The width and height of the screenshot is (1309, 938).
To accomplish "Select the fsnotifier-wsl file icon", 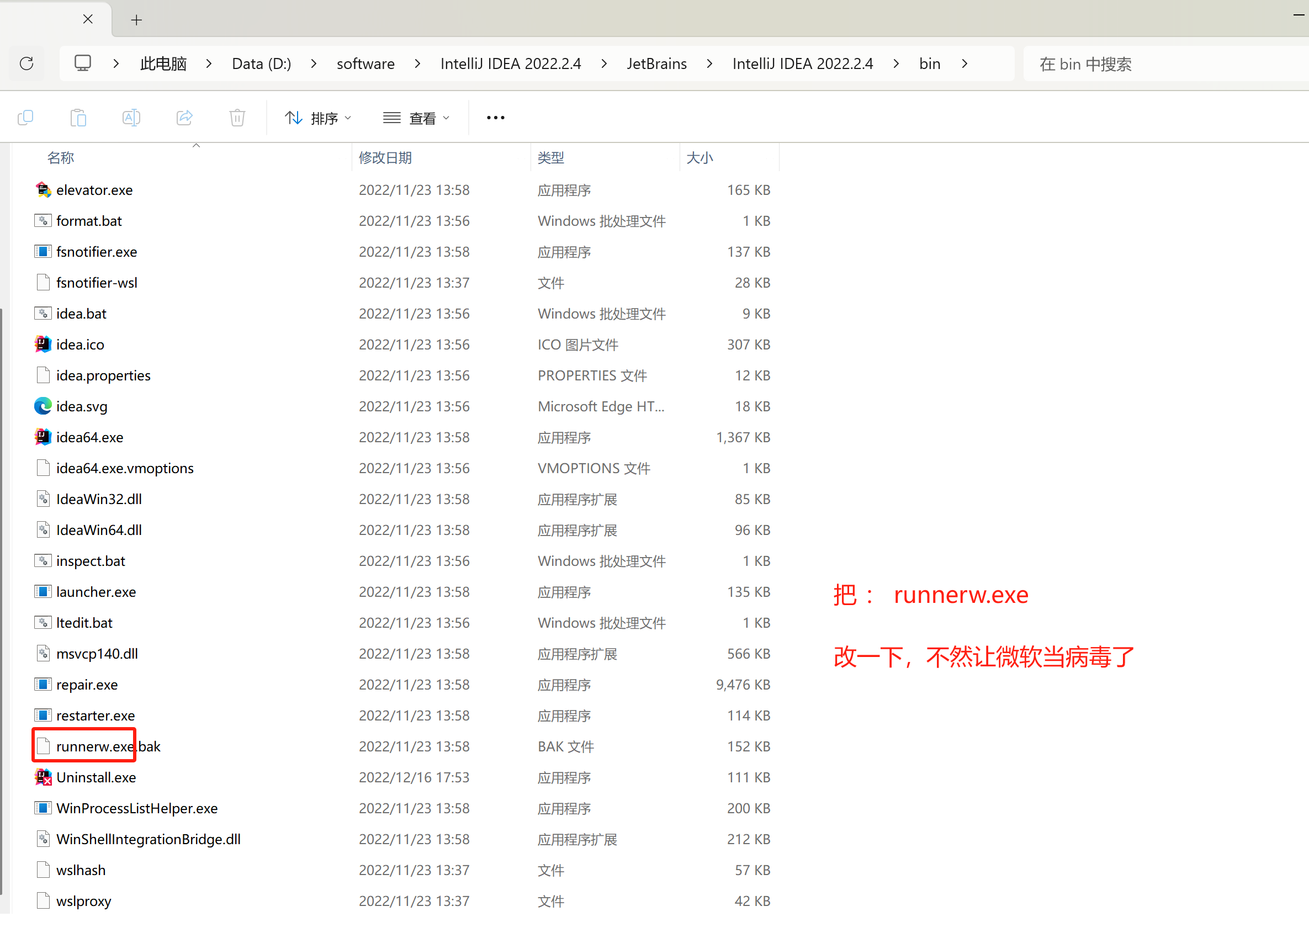I will 43,282.
